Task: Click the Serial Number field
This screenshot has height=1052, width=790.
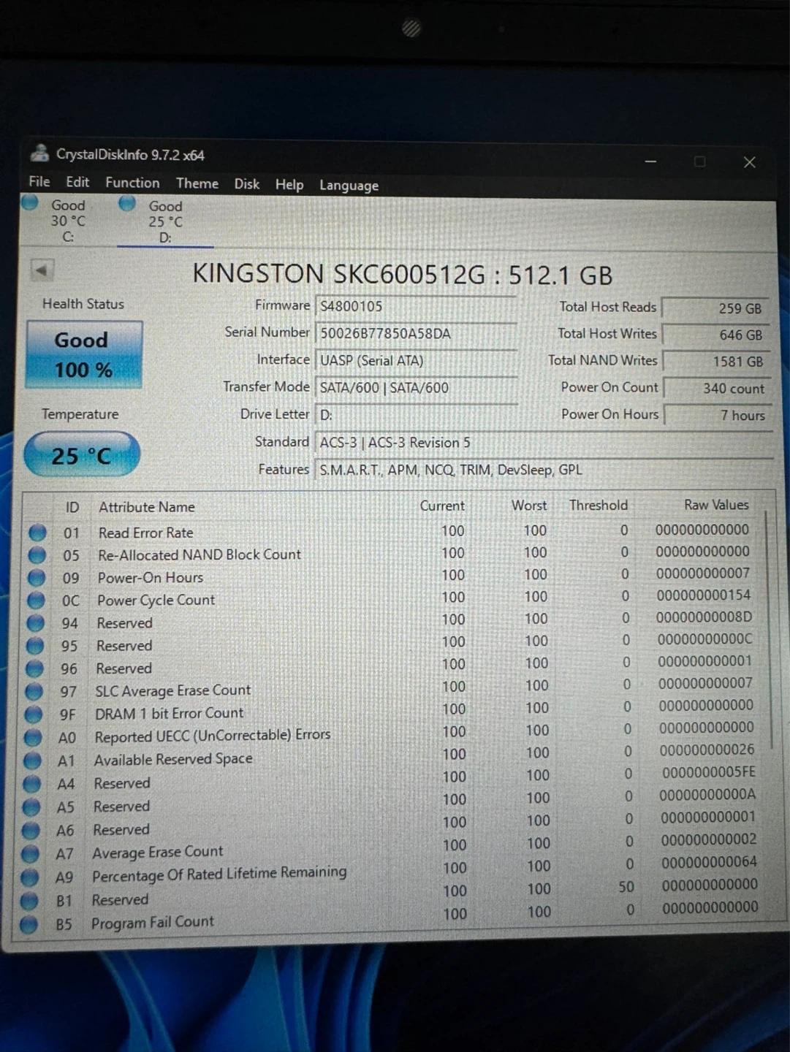Action: point(416,333)
